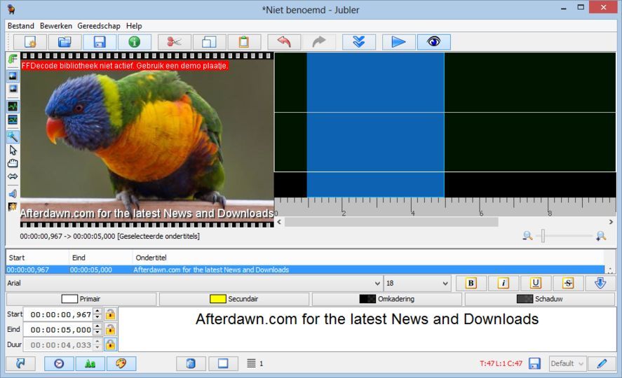622x378 pixels.
Task: Open the Gereedschap menu
Action: pos(99,26)
